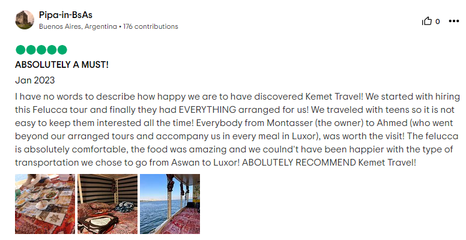Screen dimensions: 466x240
Task: Click the fourth green rating bubble
Action: [x=51, y=50]
